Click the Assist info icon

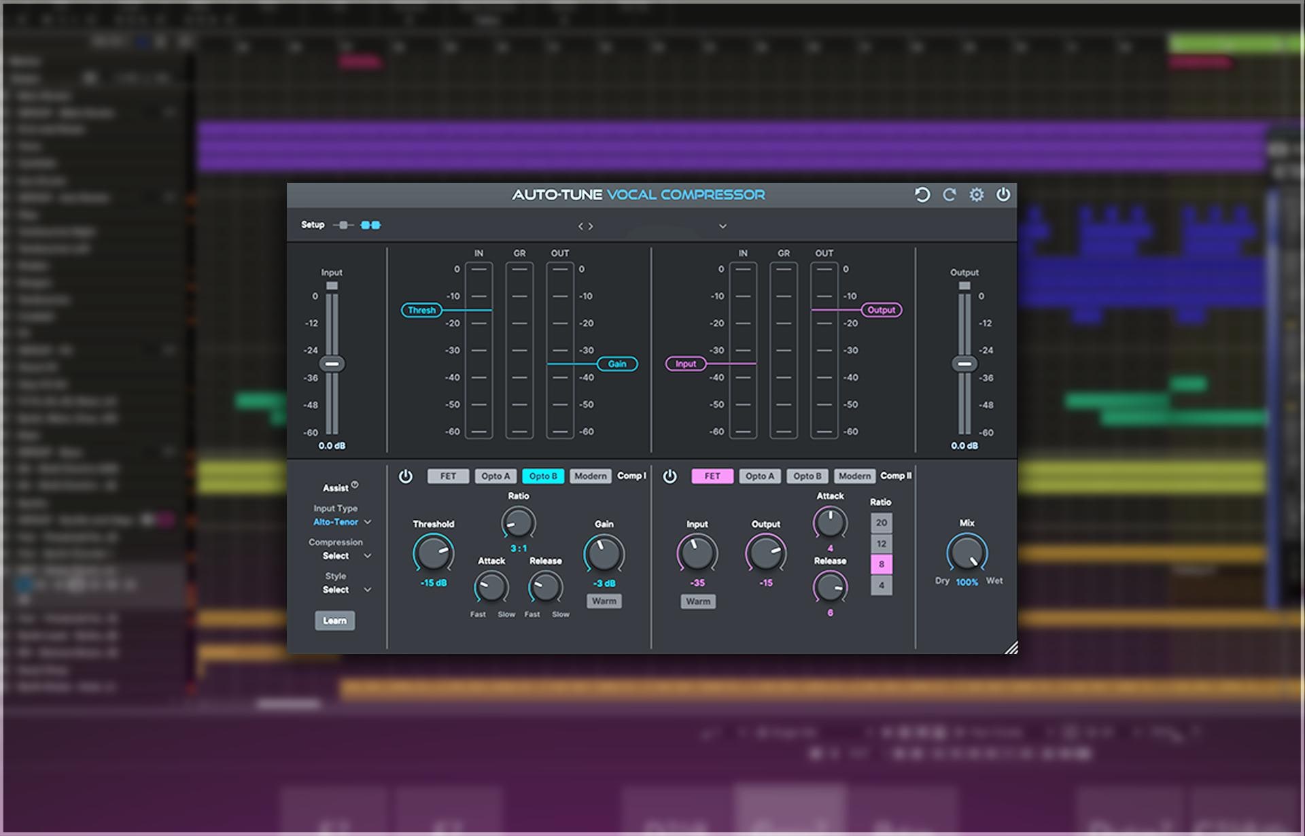tap(355, 485)
